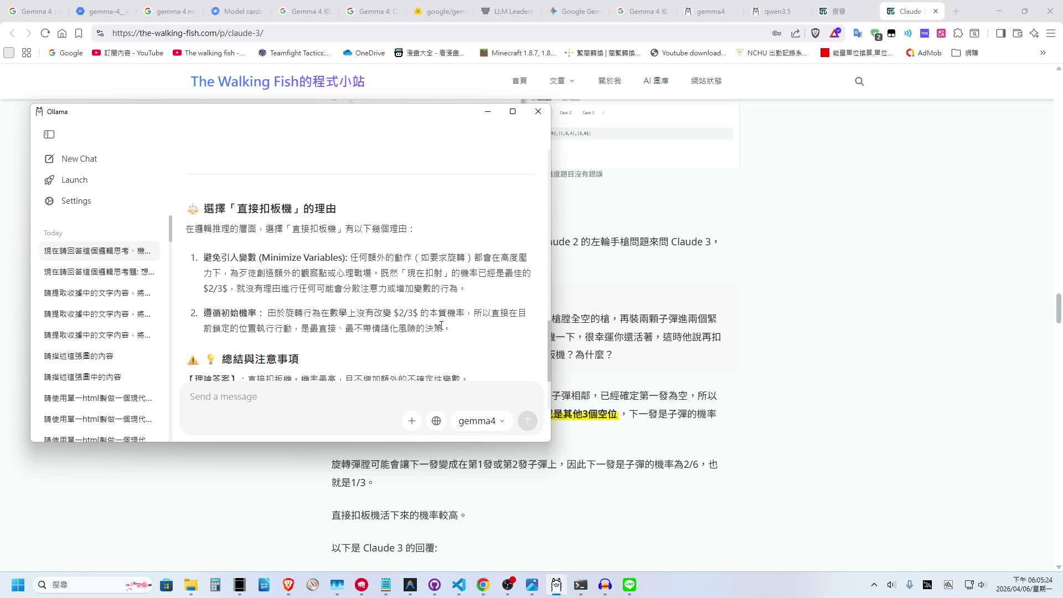This screenshot has width=1063, height=598.
Task: Open a new browser tab
Action: coord(956,11)
